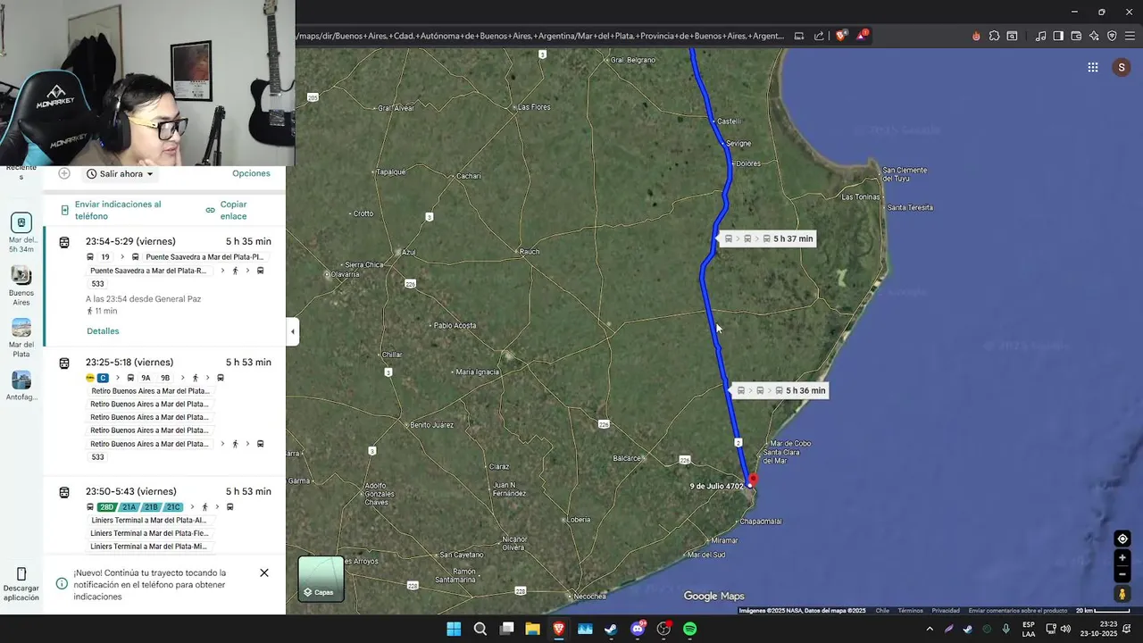1143x643 pixels.
Task: Open Discord from taskbar
Action: [638, 629]
